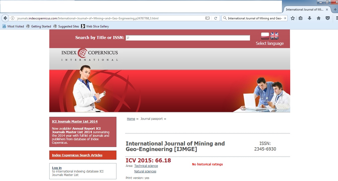Open a new tab with plus button
This screenshot has width=338, height=181.
point(335,10)
